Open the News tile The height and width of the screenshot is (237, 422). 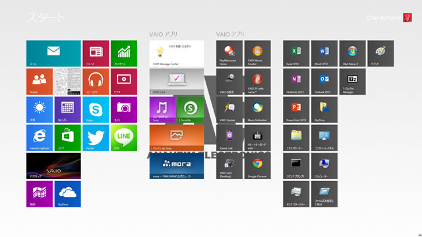[96, 53]
